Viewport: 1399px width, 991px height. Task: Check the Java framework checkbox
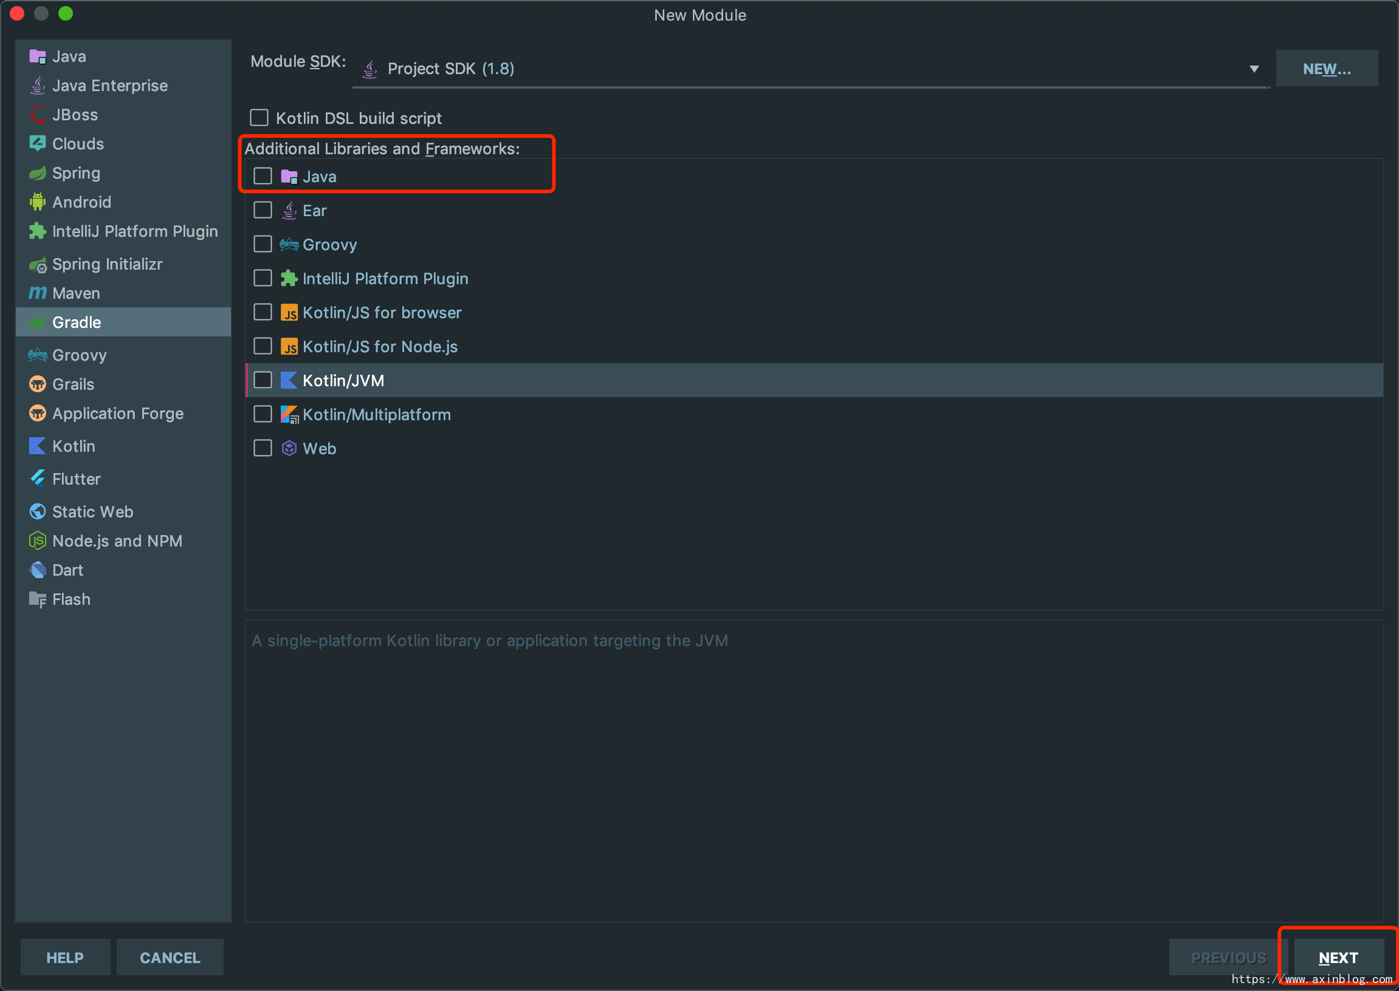pos(263,175)
